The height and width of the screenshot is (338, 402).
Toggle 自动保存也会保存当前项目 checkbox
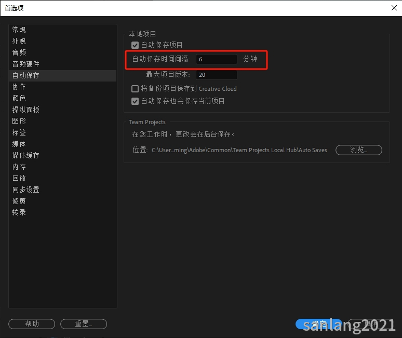[135, 101]
